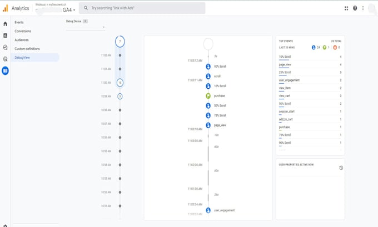Image resolution: width=378 pixels, height=227 pixels.
Task: Select the 11:01 AM timeline dot
Action: (120, 69)
